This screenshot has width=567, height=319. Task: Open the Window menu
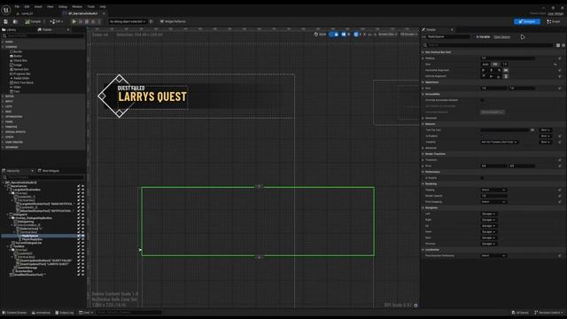point(77,6)
